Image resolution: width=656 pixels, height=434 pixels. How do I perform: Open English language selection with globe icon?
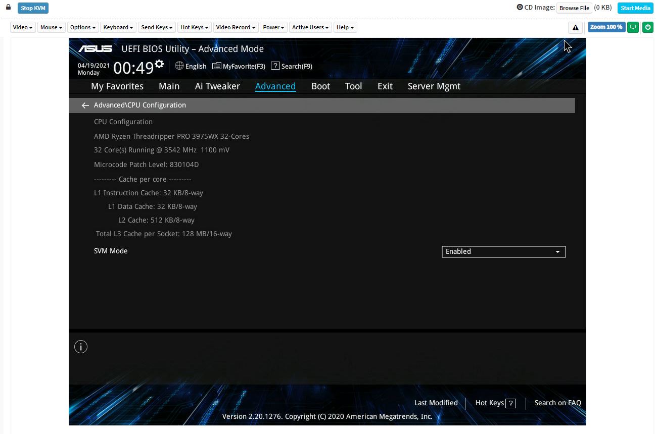point(191,66)
